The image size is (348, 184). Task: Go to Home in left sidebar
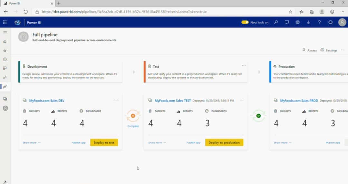pos(5,41)
